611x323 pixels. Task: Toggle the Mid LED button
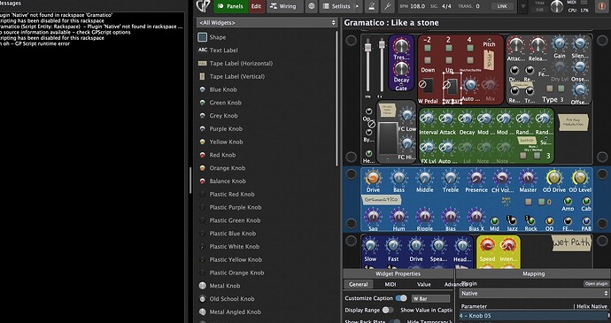[x=494, y=221]
